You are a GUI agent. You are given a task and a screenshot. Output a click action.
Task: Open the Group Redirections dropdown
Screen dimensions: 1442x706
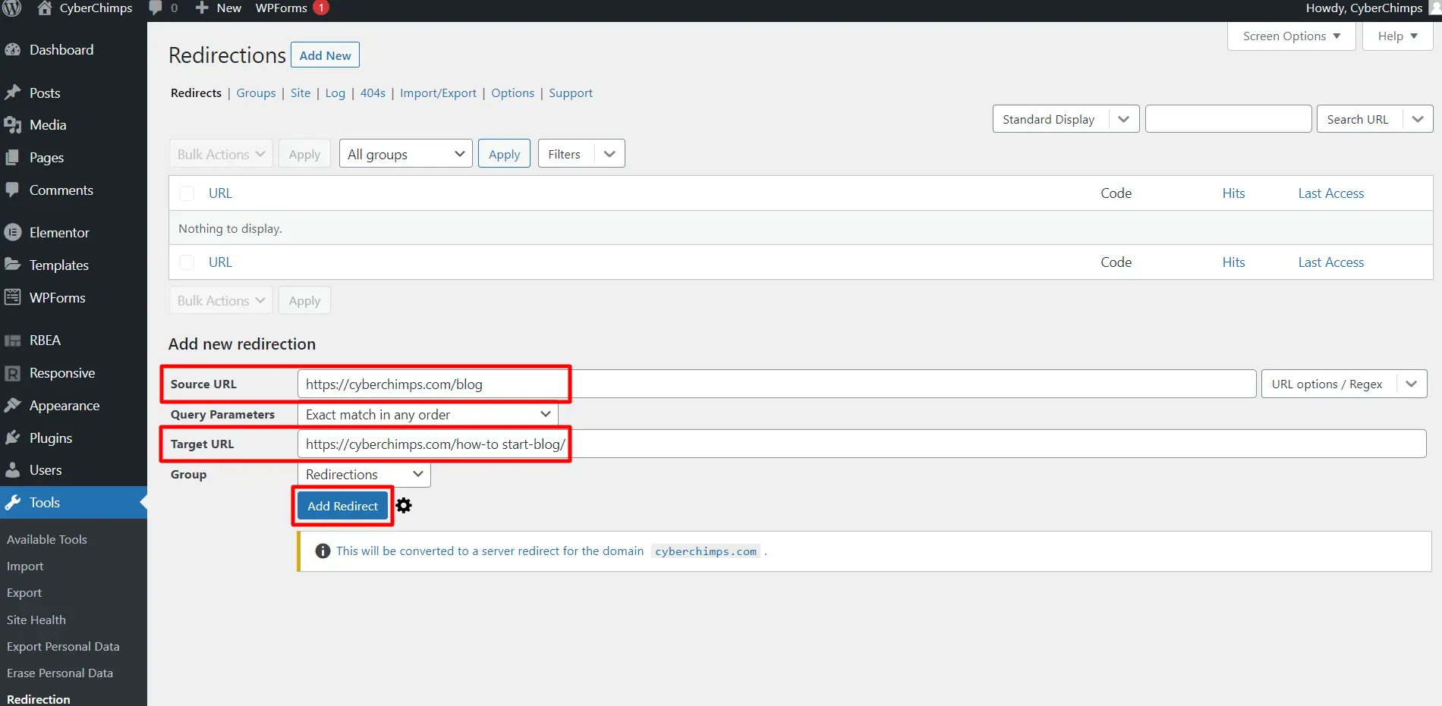pos(364,475)
